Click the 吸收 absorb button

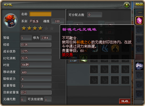click(x=125, y=101)
